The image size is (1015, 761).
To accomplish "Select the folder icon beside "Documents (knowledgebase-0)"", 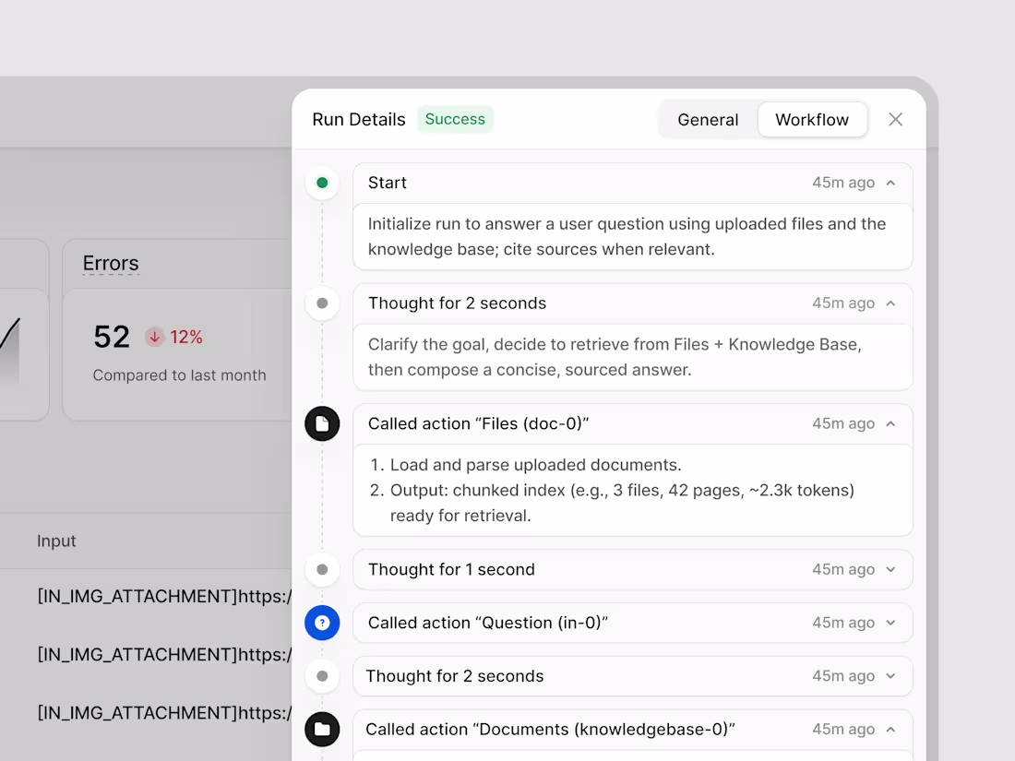I will [322, 729].
